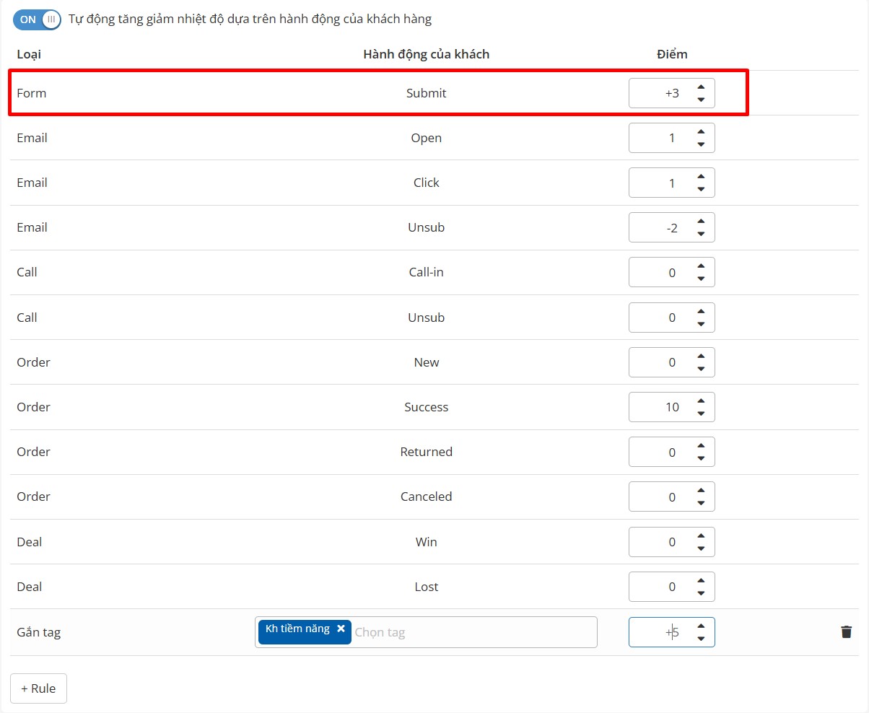
Task: Increase Email Unsub points with up arrow
Action: click(x=700, y=222)
